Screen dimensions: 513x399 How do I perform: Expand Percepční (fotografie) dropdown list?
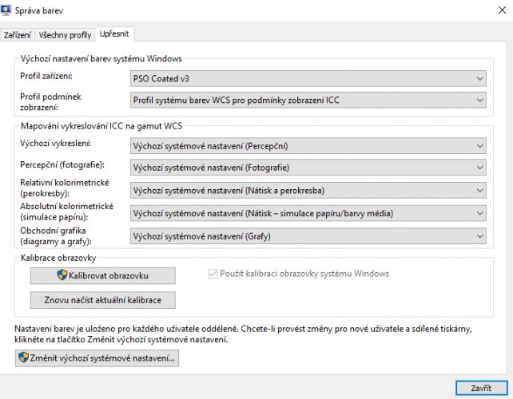[308, 168]
